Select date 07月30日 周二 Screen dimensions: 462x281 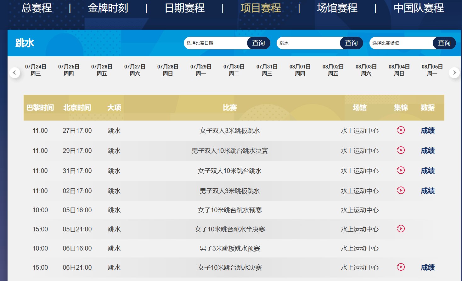[234, 70]
